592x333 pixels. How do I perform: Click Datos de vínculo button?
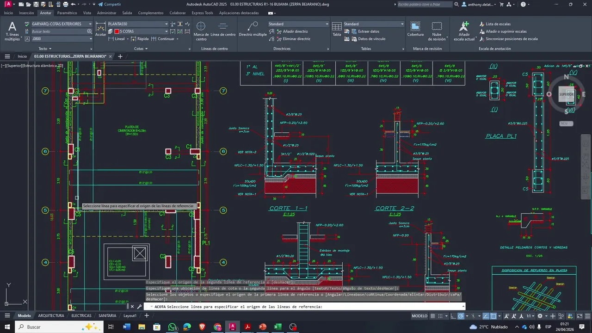pos(368,39)
